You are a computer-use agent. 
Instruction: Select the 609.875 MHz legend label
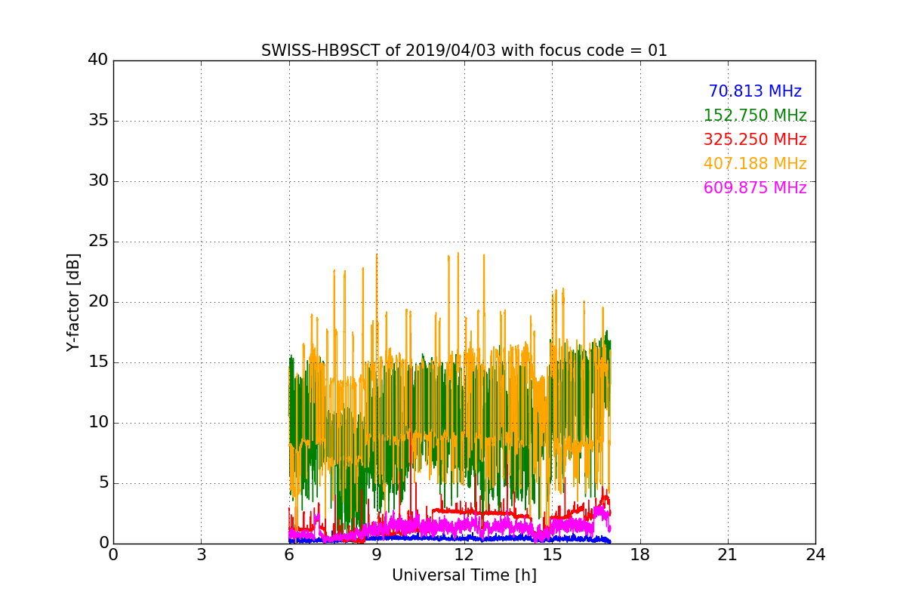(755, 188)
